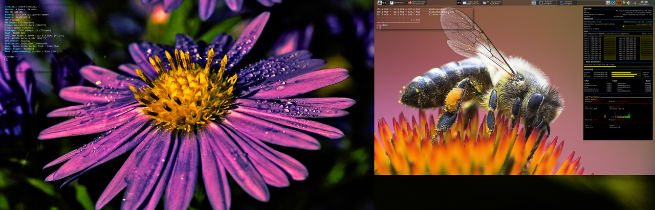Open the Fbbox 22.10 taskbar entry
655x210 pixels.
click(473, 3)
